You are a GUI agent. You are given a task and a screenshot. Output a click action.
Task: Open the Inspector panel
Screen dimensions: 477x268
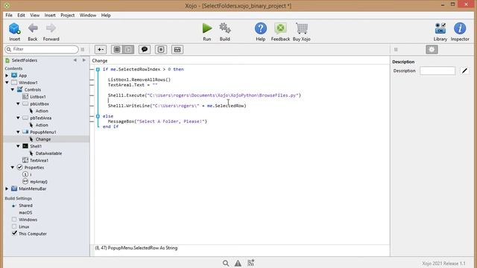tap(460, 28)
